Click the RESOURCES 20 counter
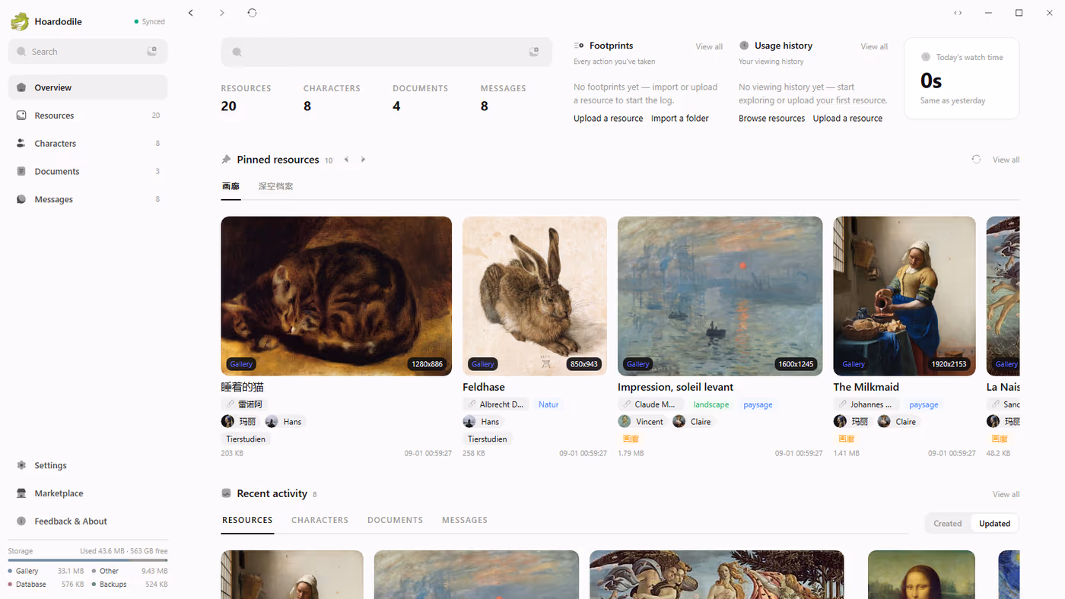The height and width of the screenshot is (599, 1065). pyautogui.click(x=246, y=99)
